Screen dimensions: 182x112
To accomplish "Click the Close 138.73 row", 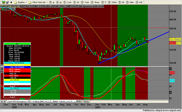I will [x=17, y=61].
